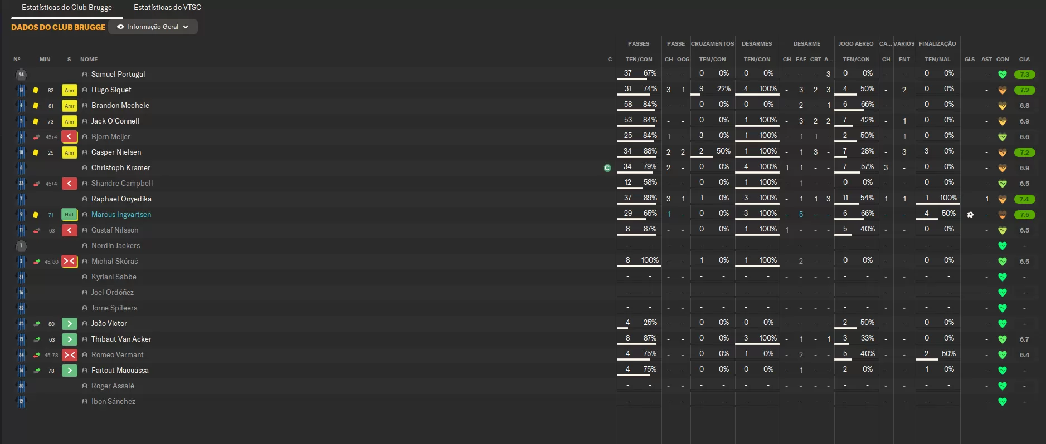Click the shirt number icon for Nordin Jackers

tap(21, 246)
